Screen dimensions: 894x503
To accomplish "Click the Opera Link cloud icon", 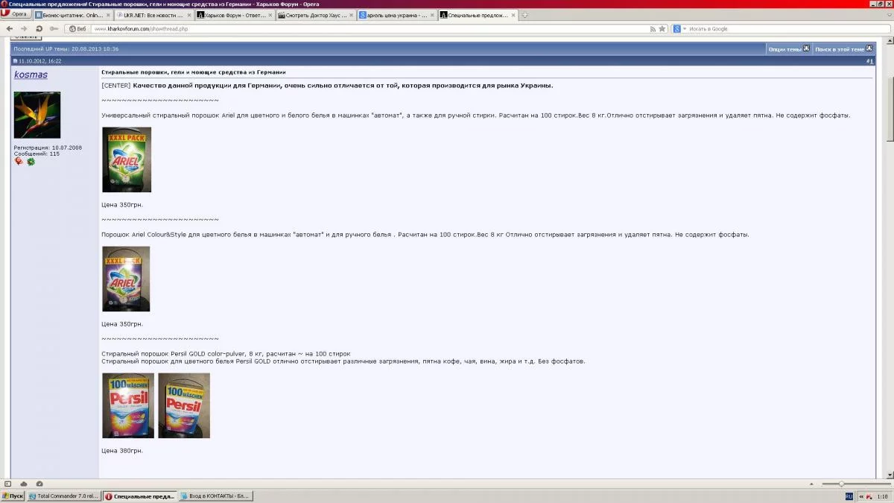I will (x=24, y=484).
